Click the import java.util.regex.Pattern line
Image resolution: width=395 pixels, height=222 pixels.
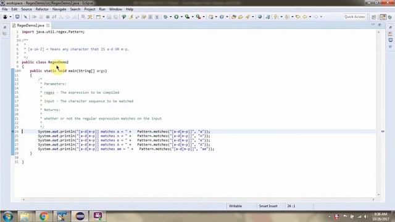pos(53,32)
